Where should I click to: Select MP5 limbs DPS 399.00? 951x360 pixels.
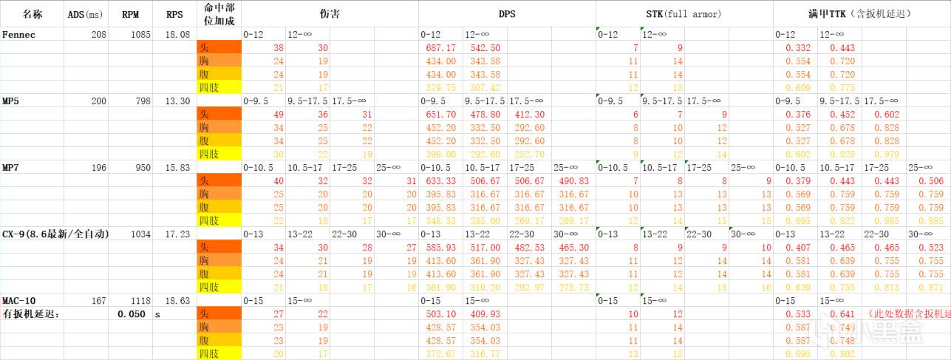pyautogui.click(x=441, y=154)
